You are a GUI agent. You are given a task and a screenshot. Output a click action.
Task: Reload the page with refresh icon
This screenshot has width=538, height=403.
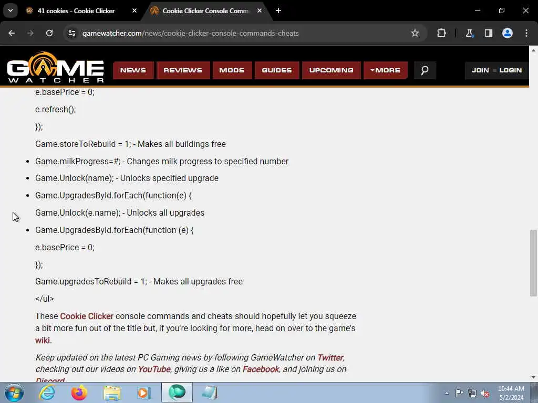pos(49,33)
